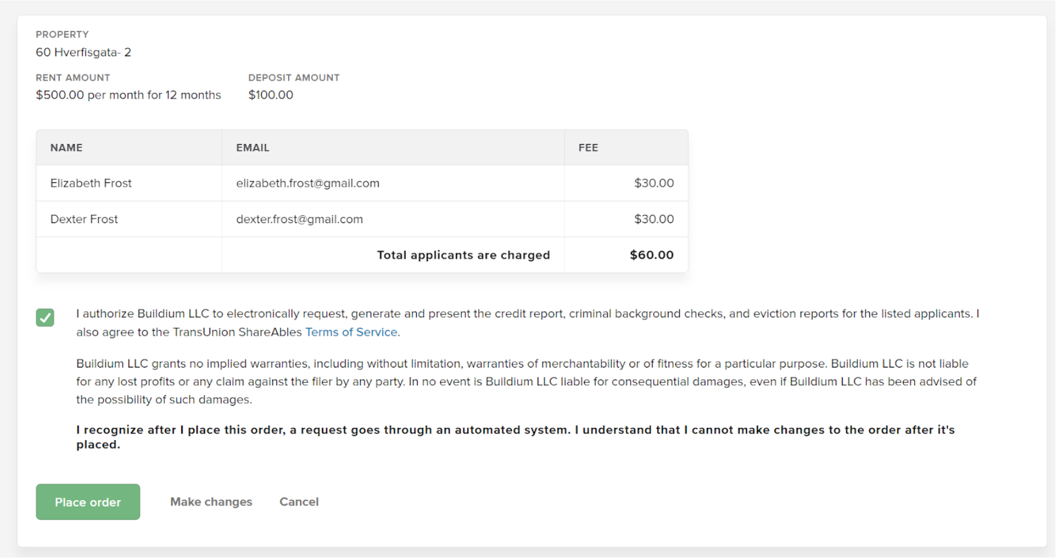The image size is (1060, 558).
Task: Select the Dexter Frost name cell
Action: click(x=84, y=219)
